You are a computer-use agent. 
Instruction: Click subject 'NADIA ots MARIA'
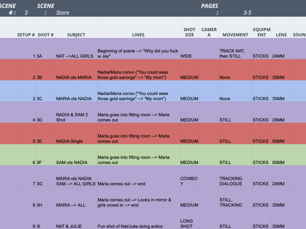point(76,70)
